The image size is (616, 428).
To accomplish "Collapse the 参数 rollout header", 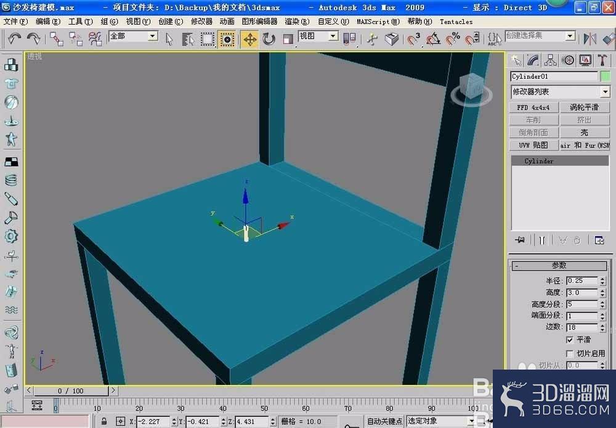I will (x=559, y=266).
